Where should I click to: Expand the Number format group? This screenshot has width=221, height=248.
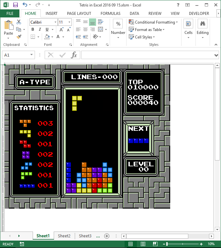pyautogui.click(x=118, y=29)
